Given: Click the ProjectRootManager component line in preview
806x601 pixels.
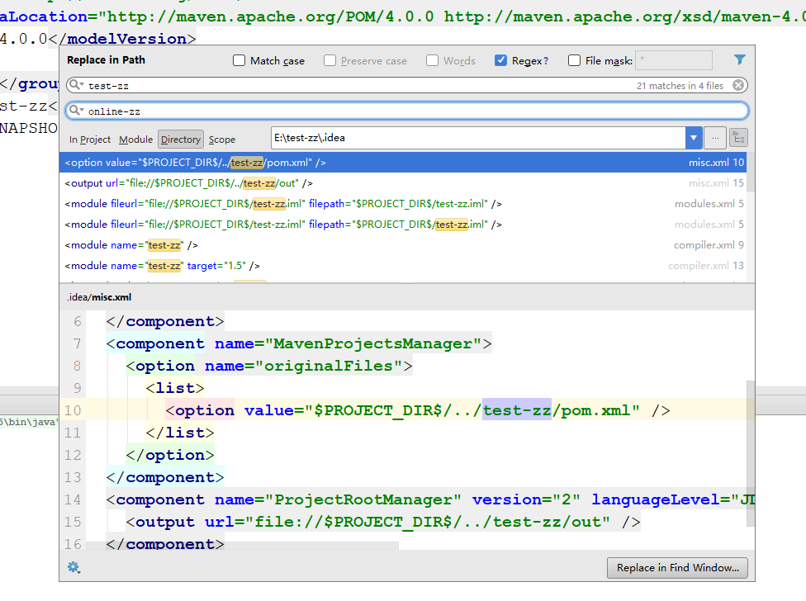Looking at the screenshot, I should point(431,499).
